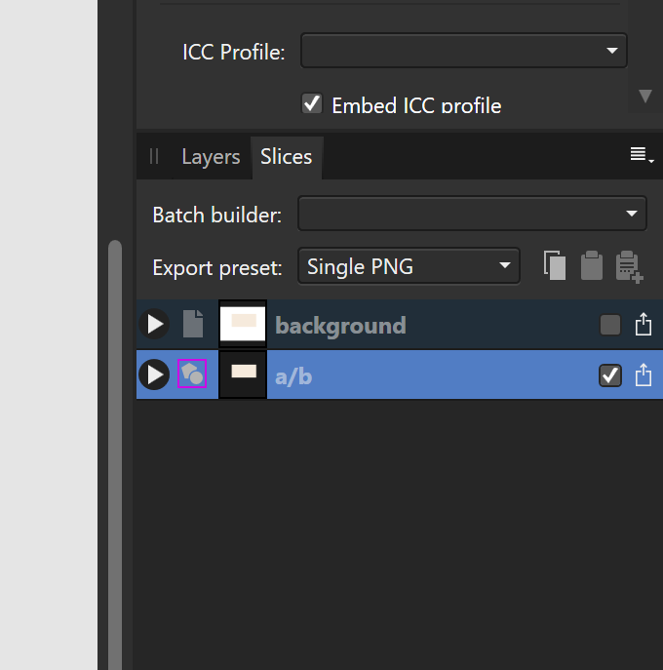Expand the background slice disclosure arrow
Viewport: 663px width, 670px height.
point(154,325)
